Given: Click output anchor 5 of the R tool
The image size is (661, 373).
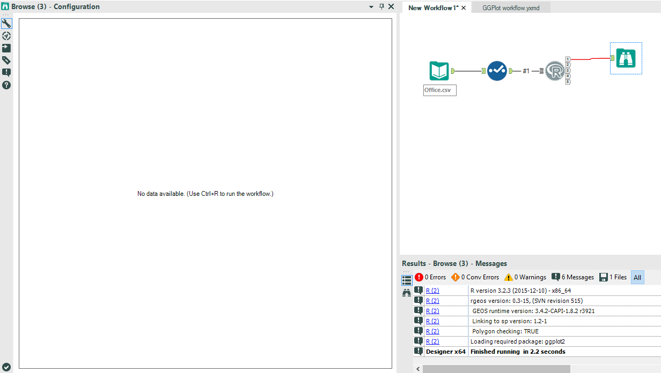Looking at the screenshot, I should point(568,81).
